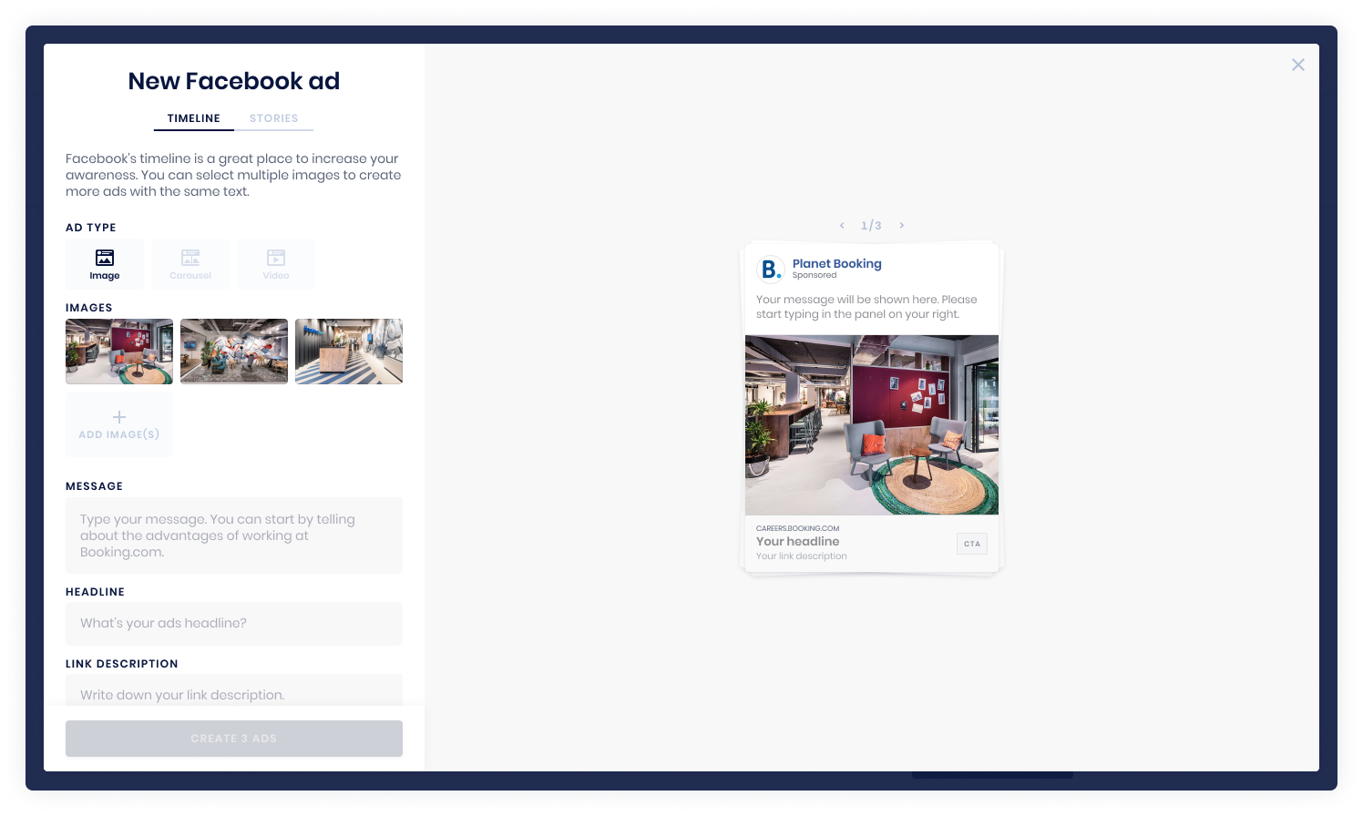Select the Carousel ad type
The width and height of the screenshot is (1363, 816).
[190, 264]
